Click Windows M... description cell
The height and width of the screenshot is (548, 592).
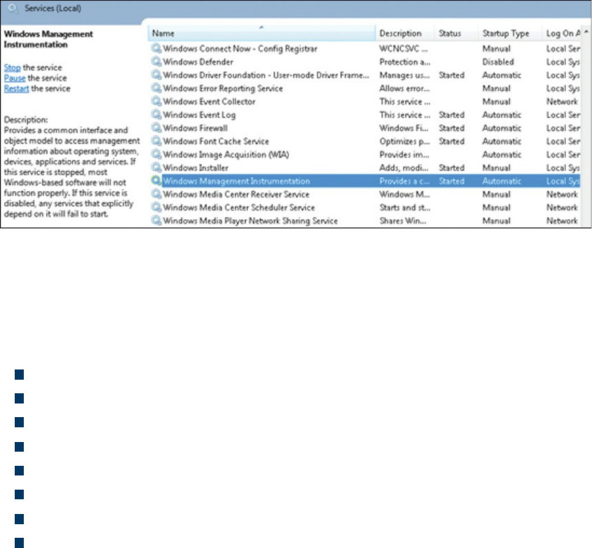tap(404, 194)
